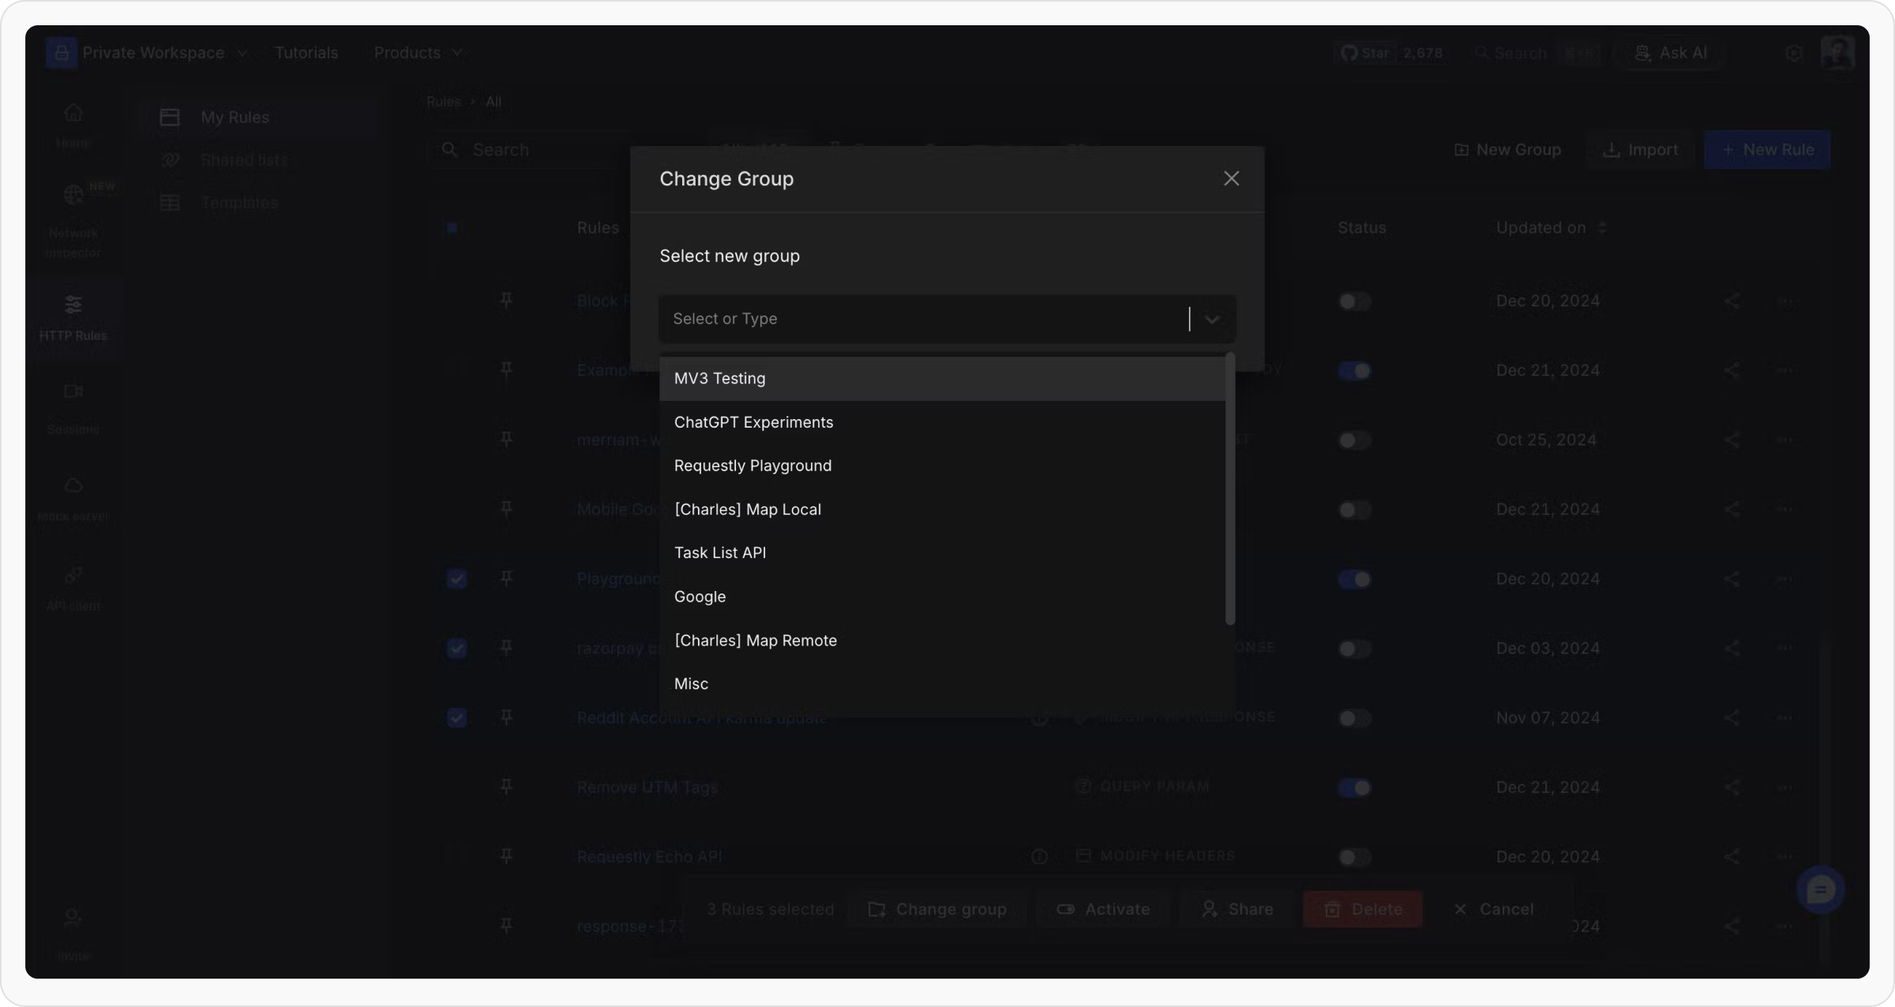The image size is (1895, 1007).
Task: Select the Google group option
Action: (x=700, y=597)
